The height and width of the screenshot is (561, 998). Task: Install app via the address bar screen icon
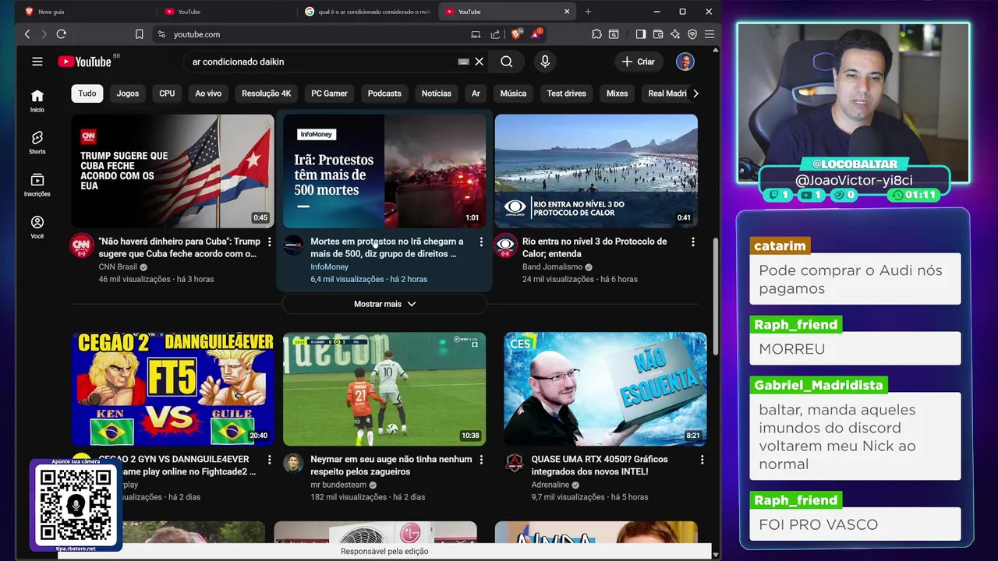[476, 34]
